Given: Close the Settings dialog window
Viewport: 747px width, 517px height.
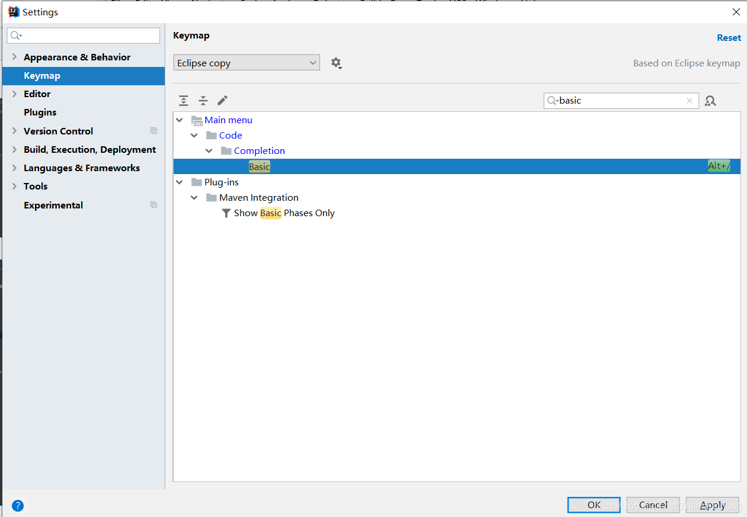Looking at the screenshot, I should [736, 12].
